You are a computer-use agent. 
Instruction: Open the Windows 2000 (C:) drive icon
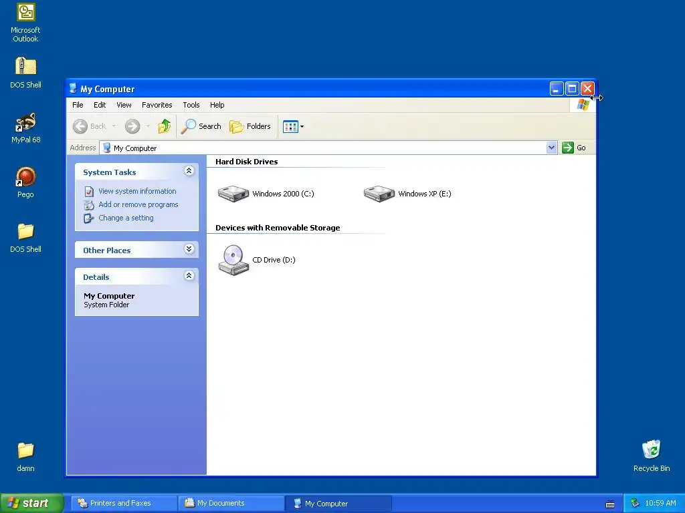(233, 194)
